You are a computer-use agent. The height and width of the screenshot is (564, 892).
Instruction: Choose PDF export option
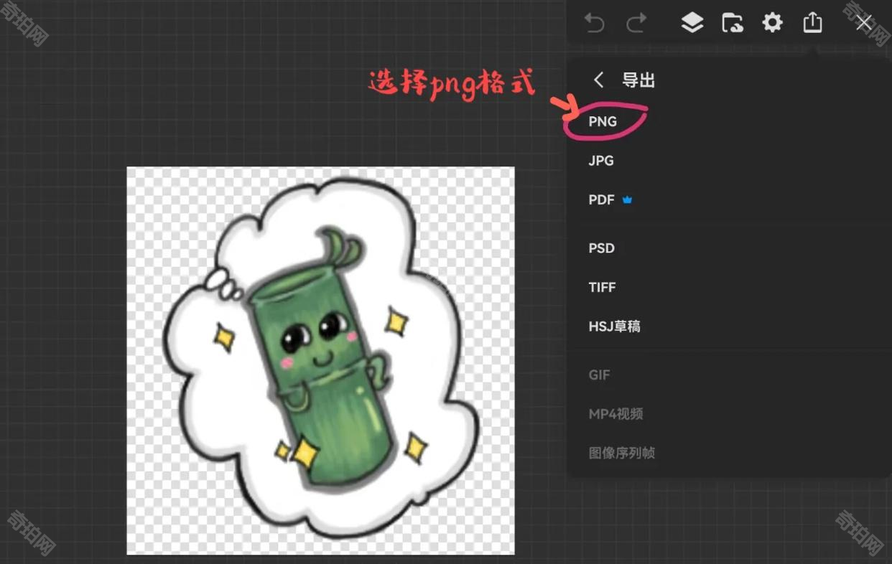point(601,200)
